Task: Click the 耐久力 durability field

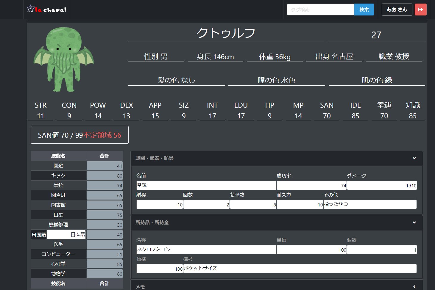Action: coord(300,204)
